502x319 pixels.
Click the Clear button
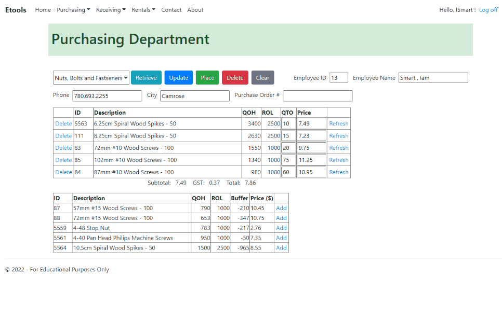pos(262,77)
